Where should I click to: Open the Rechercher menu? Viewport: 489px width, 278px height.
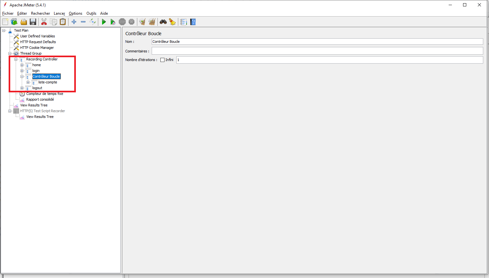(x=40, y=13)
